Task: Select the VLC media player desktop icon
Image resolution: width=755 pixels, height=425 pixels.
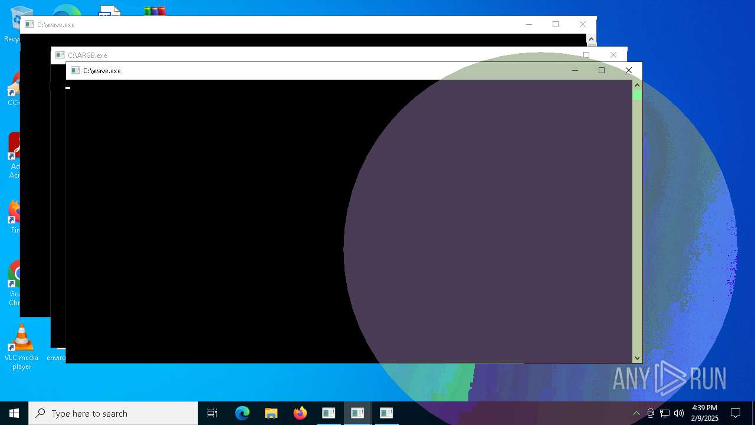Action: coord(22,348)
